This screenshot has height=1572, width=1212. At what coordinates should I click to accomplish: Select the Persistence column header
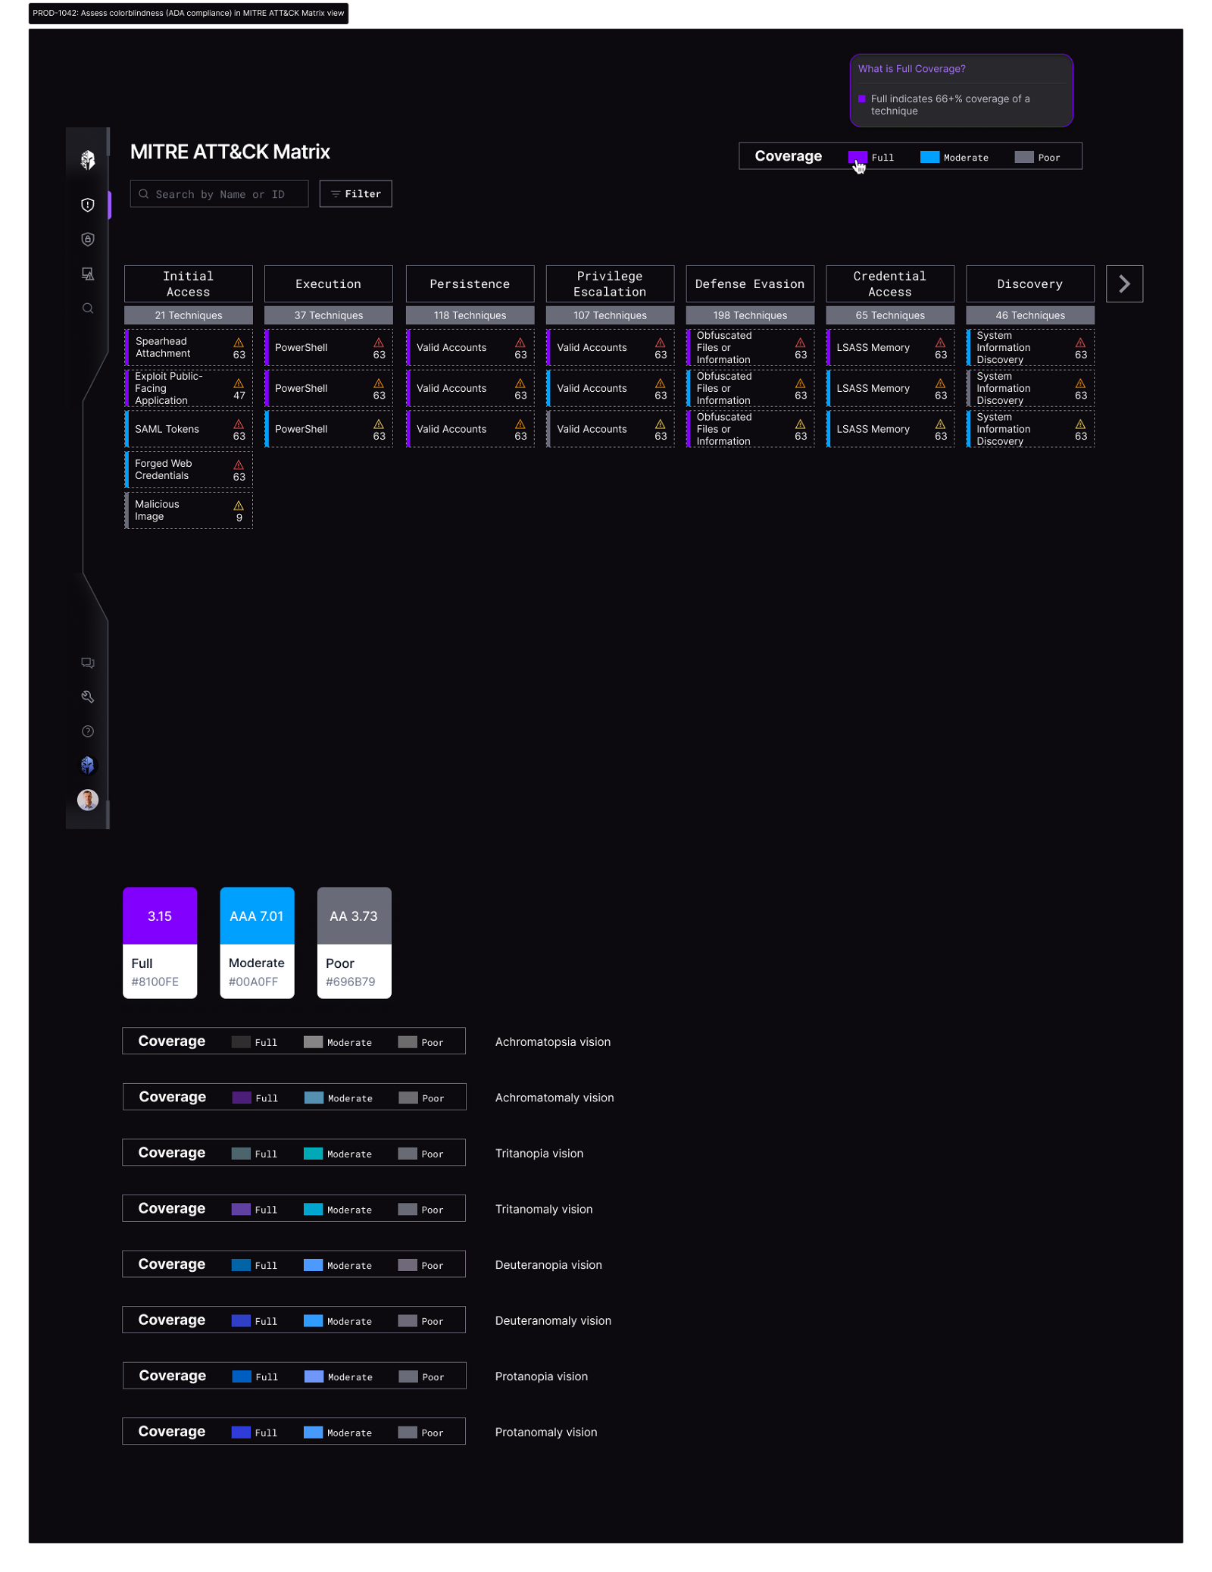470,284
